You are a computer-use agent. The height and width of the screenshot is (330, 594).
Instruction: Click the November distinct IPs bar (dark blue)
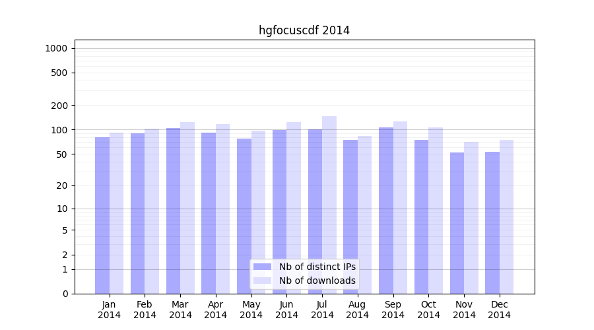coord(457,223)
